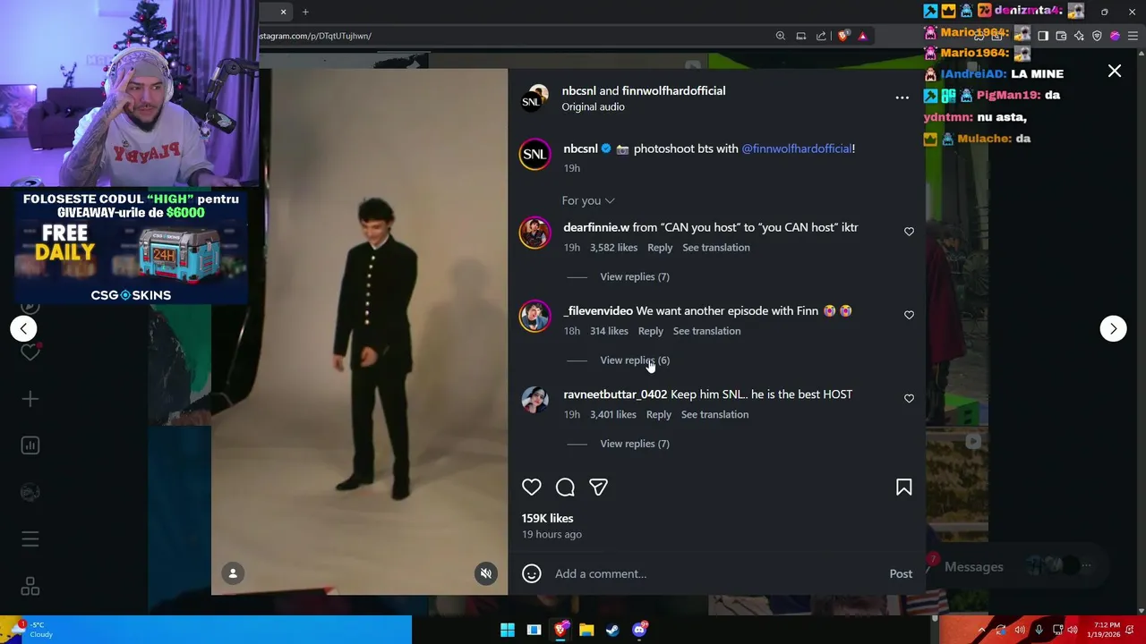This screenshot has width=1146, height=644.
Task: Open the post's more options menu
Action: click(902, 97)
